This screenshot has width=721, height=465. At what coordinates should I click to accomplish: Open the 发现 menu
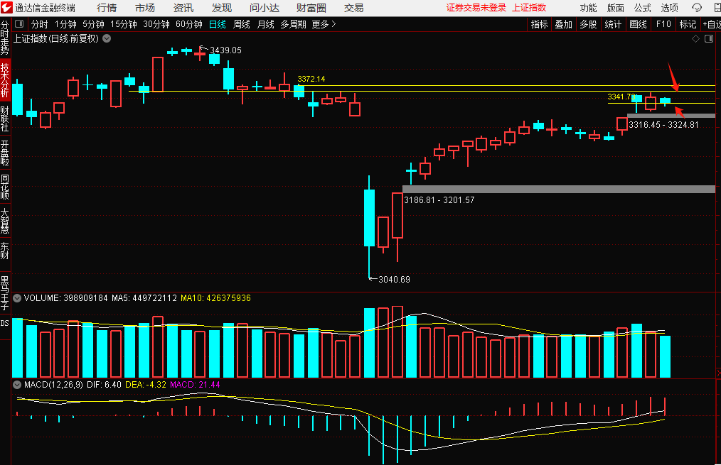[222, 8]
